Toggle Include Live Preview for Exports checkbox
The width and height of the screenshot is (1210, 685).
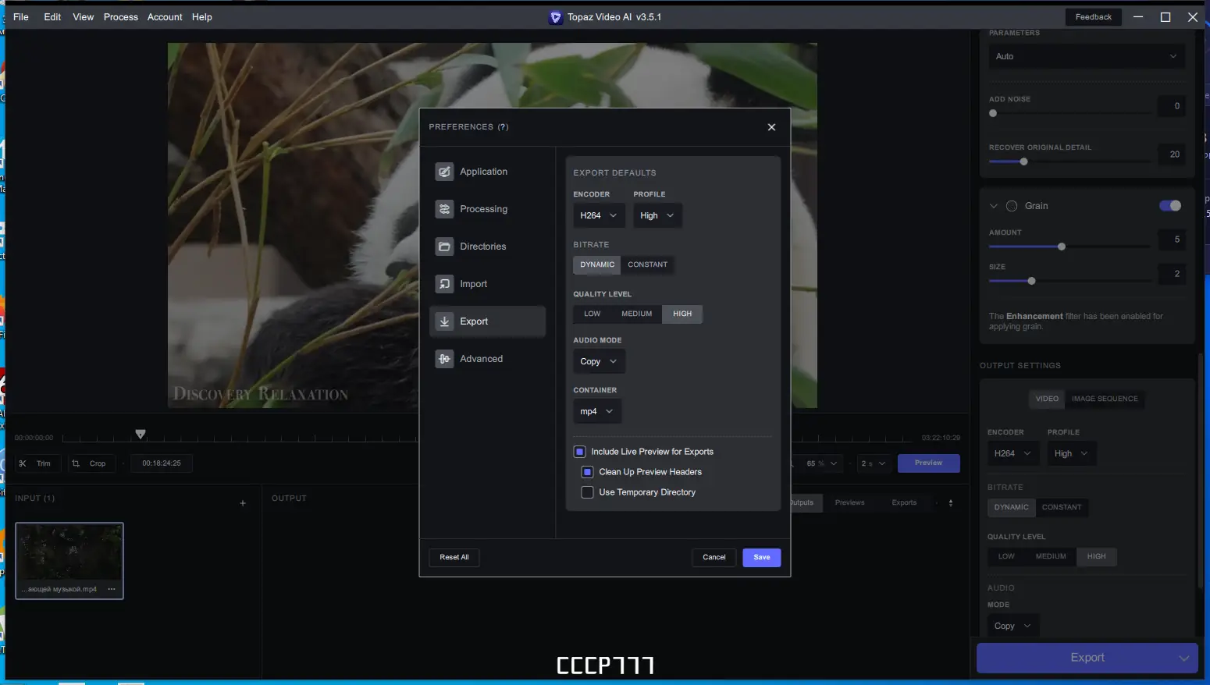[x=580, y=452]
